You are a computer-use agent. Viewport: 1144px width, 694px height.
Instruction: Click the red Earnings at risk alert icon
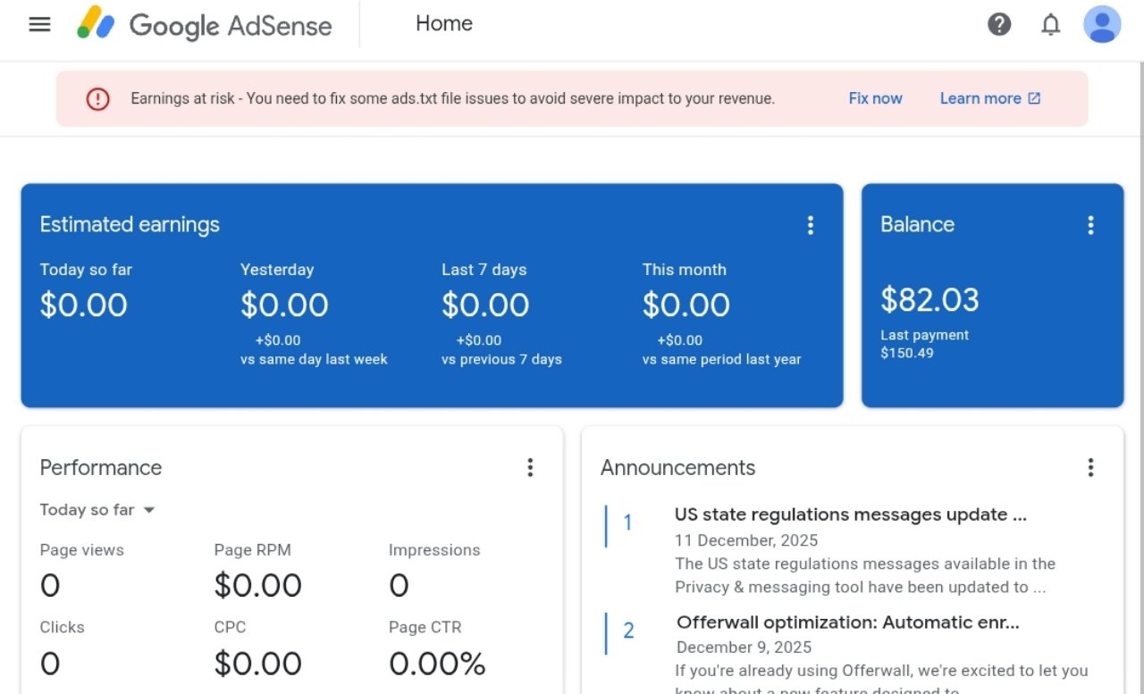[97, 99]
